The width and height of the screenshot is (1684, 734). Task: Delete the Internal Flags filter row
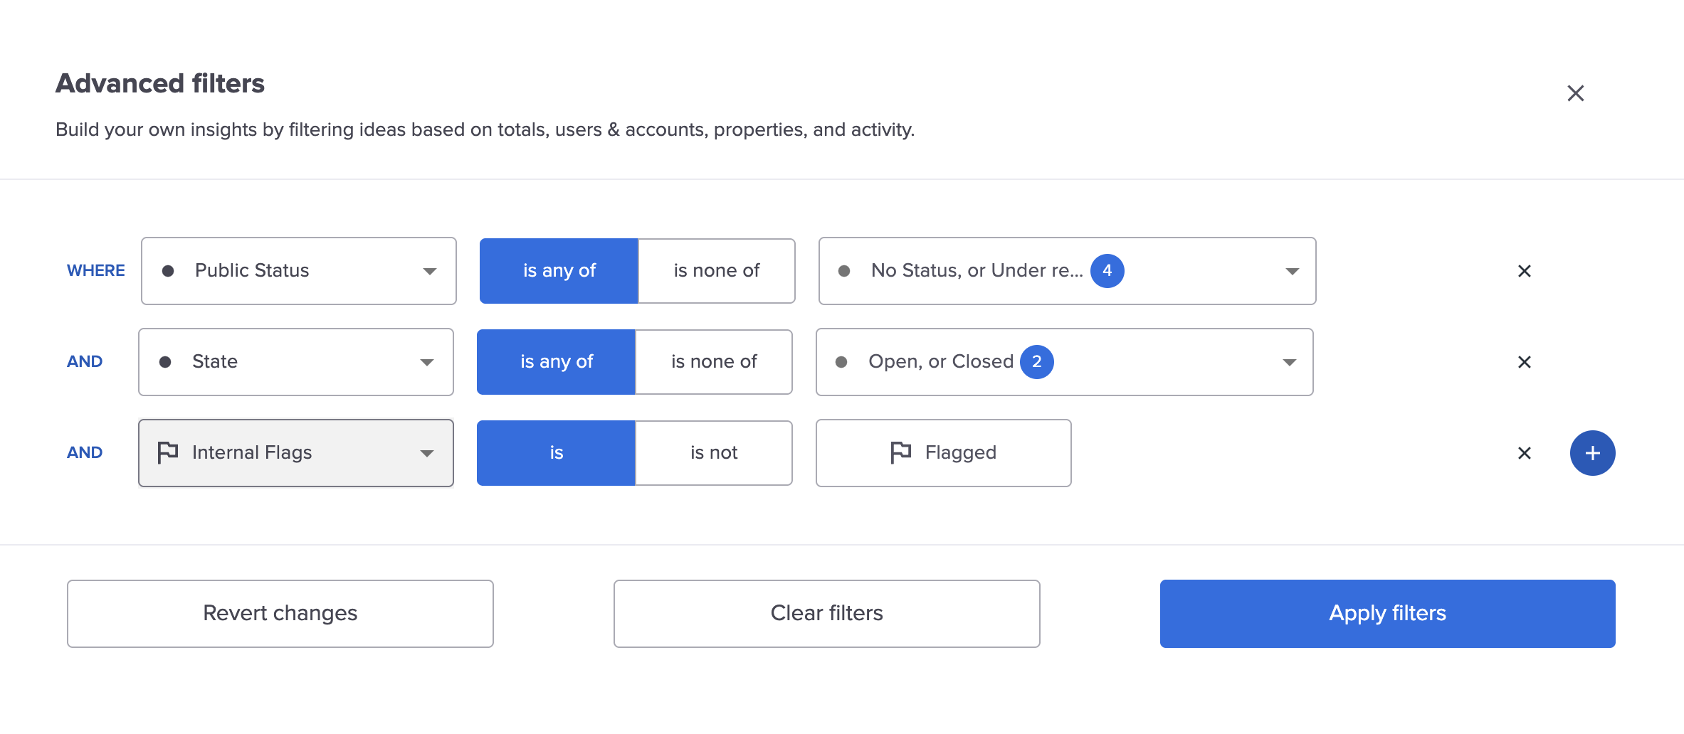(x=1524, y=453)
